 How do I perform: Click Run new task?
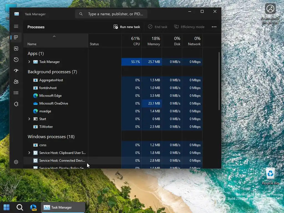click(127, 27)
